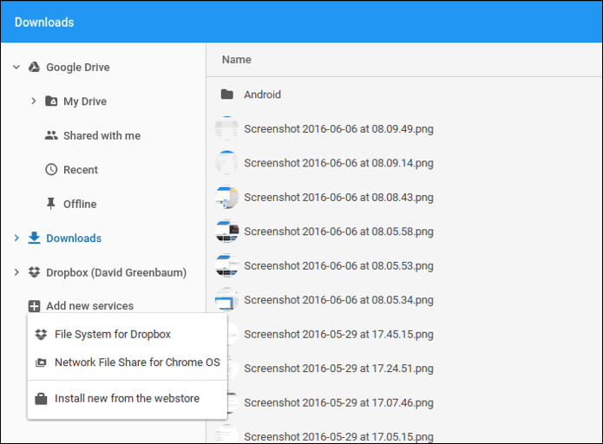Click the My Drive folder icon
The width and height of the screenshot is (603, 444).
pos(51,101)
